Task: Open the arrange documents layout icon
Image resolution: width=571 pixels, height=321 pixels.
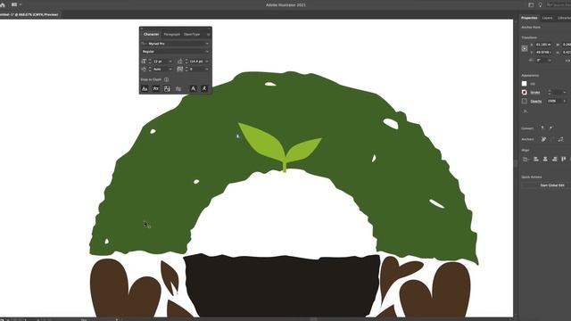Action: (x=14, y=4)
